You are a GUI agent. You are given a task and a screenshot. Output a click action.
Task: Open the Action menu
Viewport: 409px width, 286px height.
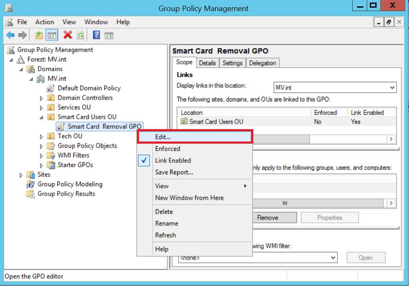(x=44, y=22)
